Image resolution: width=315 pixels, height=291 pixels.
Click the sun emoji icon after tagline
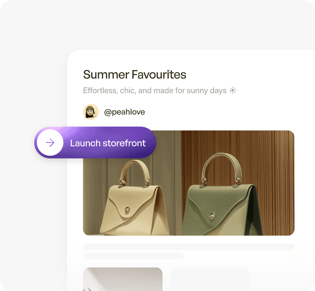[x=233, y=90]
